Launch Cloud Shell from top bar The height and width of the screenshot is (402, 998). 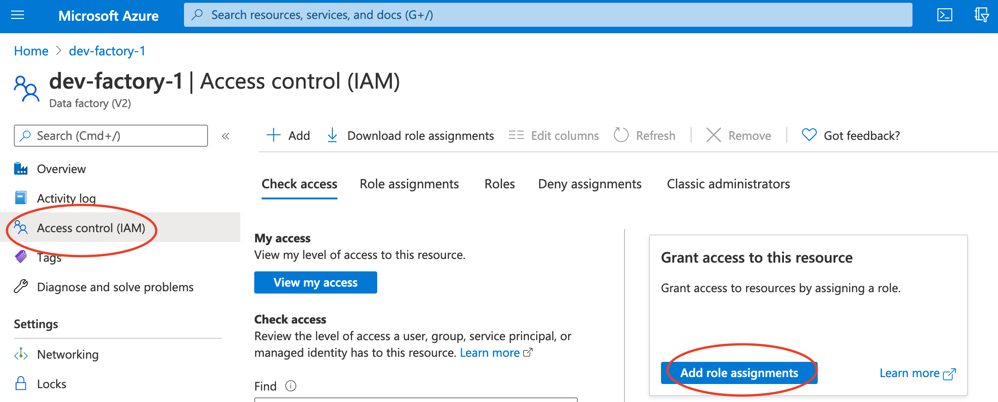pyautogui.click(x=944, y=15)
